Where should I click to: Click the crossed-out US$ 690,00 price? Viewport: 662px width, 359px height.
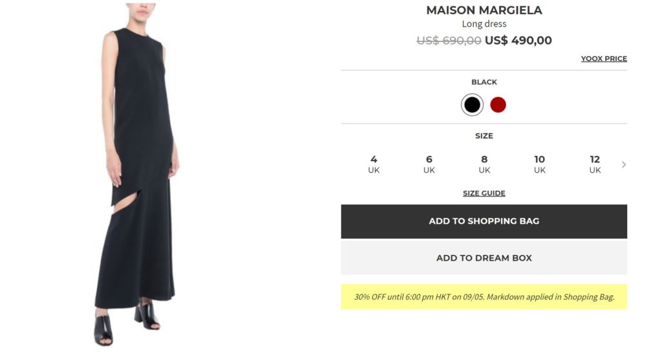(449, 41)
